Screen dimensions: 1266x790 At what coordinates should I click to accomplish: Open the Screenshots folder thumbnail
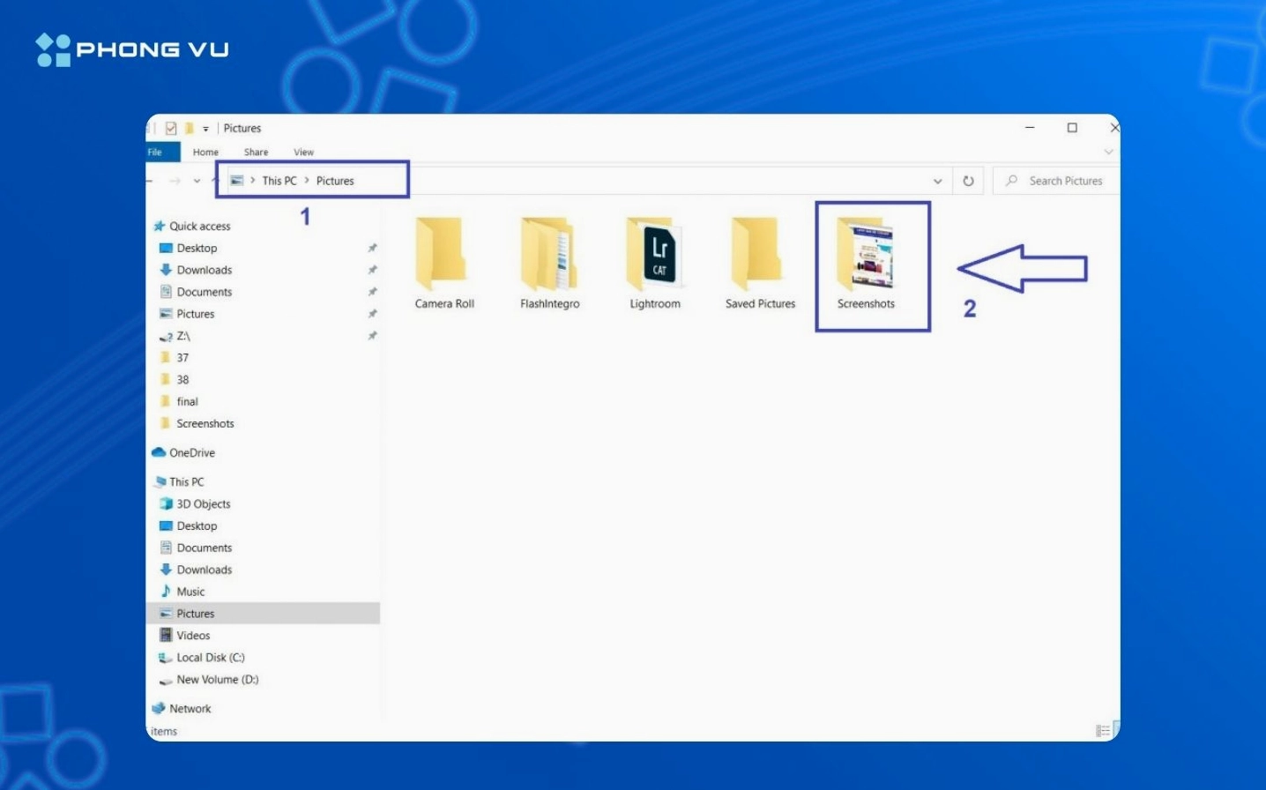click(x=866, y=257)
